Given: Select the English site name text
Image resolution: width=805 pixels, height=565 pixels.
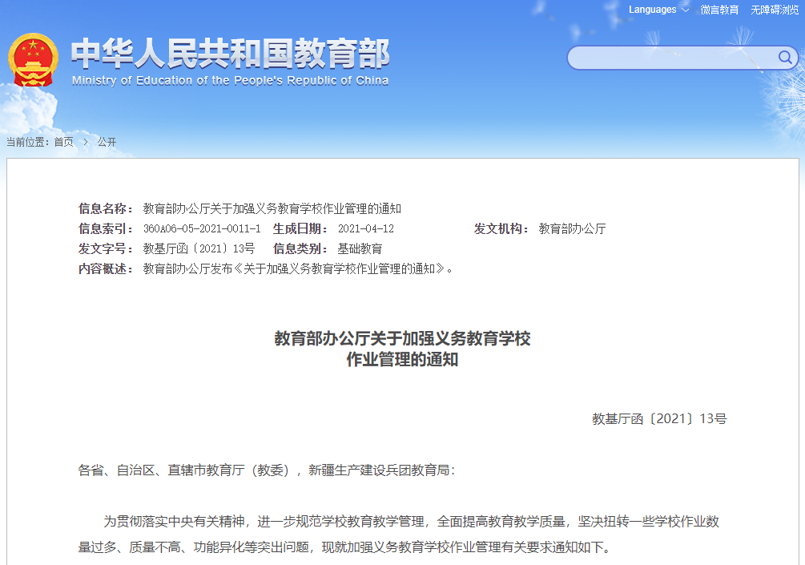Looking at the screenshot, I should pyautogui.click(x=229, y=80).
